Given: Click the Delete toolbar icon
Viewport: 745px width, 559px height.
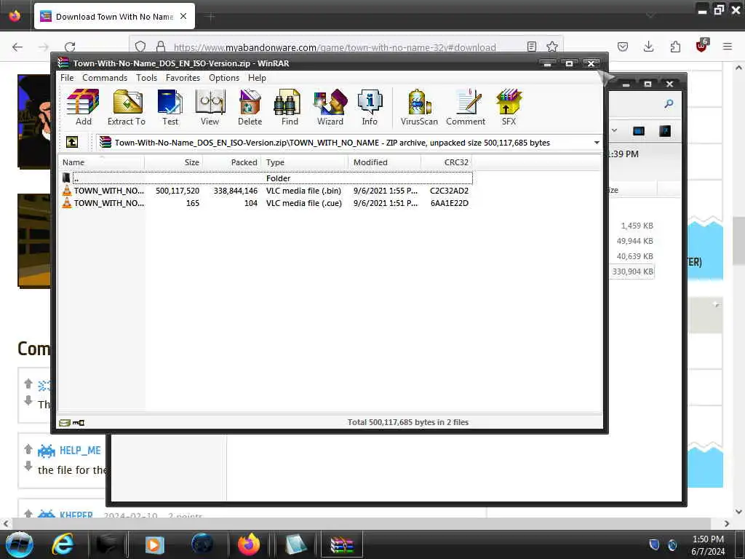Looking at the screenshot, I should (250, 107).
